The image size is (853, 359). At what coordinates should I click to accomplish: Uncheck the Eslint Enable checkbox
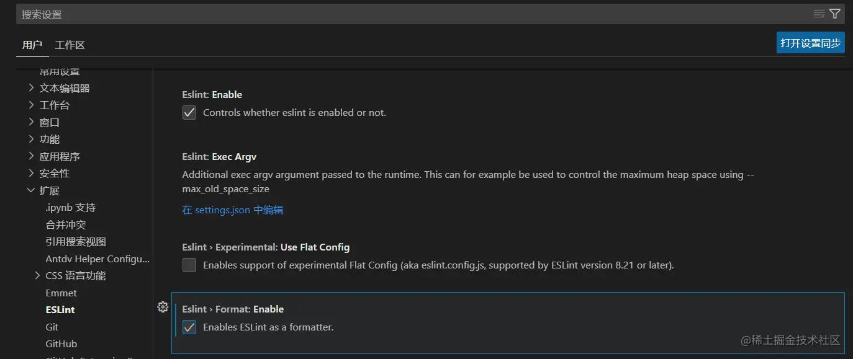pos(189,113)
